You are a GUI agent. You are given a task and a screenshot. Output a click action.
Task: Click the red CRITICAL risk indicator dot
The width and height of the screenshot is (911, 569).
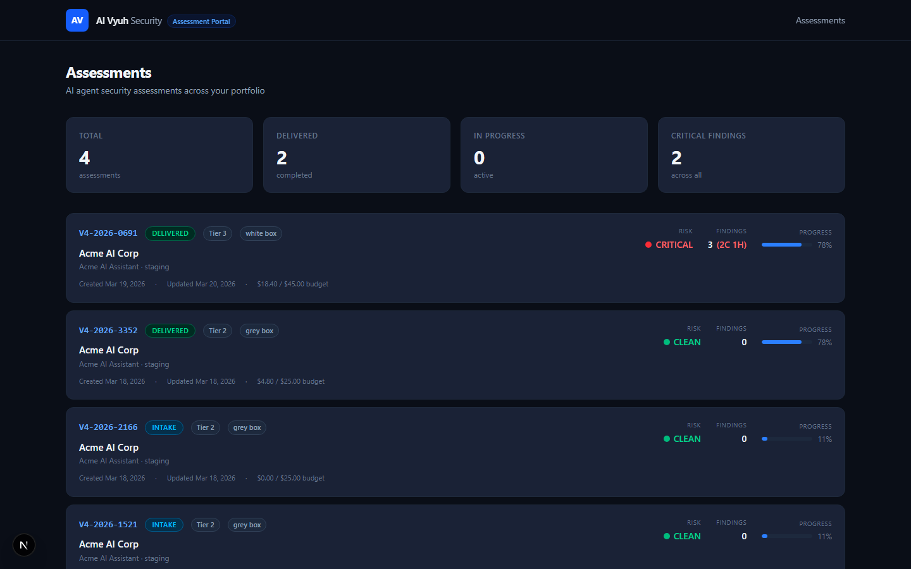click(648, 245)
